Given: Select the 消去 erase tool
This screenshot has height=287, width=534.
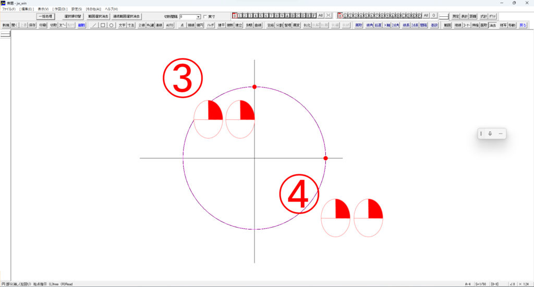Looking at the screenshot, I should pos(492,25).
